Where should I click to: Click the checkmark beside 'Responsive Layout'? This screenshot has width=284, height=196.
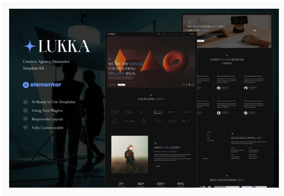coord(25,119)
